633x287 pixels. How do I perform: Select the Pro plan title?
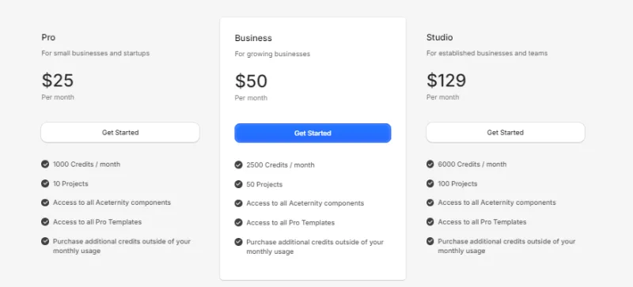(48, 37)
